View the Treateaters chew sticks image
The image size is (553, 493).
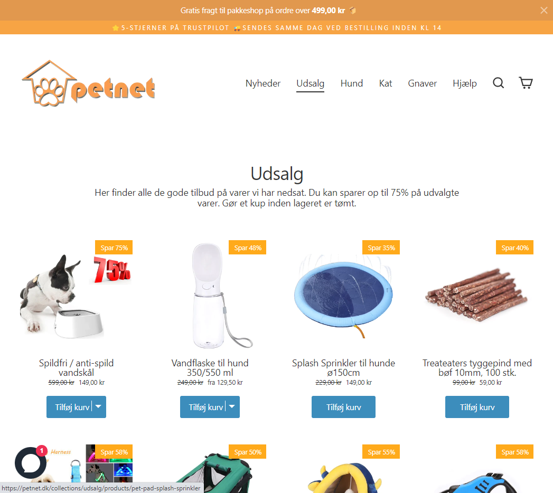click(x=477, y=295)
